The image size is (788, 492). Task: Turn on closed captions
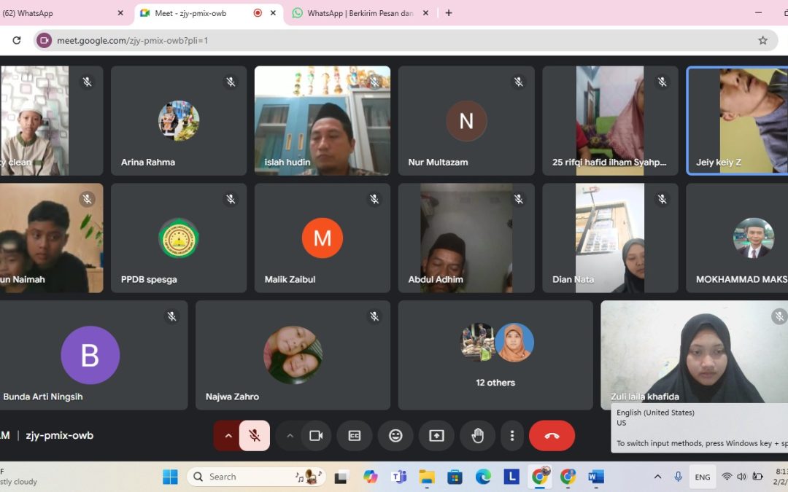click(x=355, y=436)
